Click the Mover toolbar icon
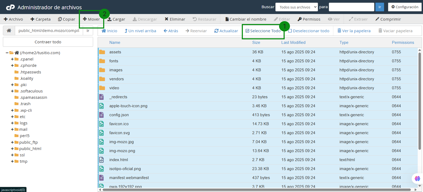 coord(85,19)
